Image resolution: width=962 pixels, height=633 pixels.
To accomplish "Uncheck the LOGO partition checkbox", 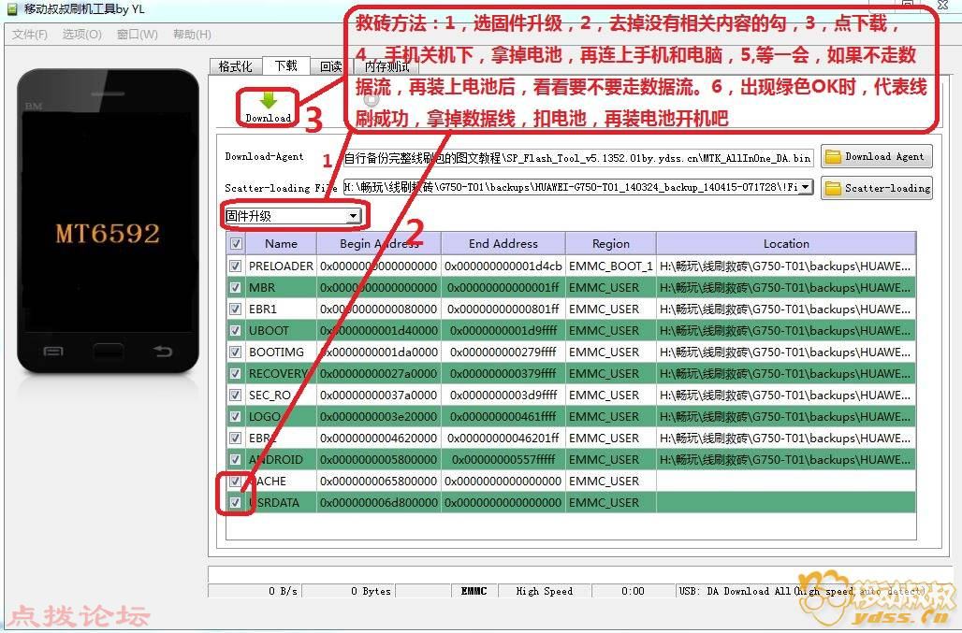I will pos(235,416).
